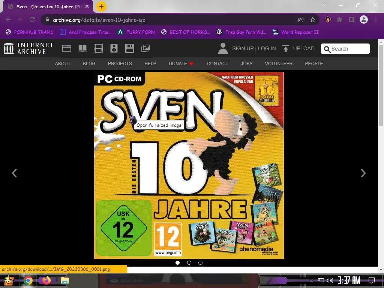Image resolution: width=384 pixels, height=288 pixels.
Task: Open the DONATE menu item
Action: (x=181, y=64)
